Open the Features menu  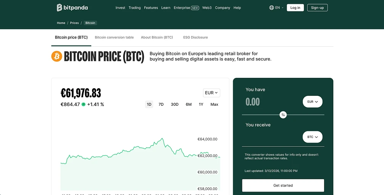151,8
